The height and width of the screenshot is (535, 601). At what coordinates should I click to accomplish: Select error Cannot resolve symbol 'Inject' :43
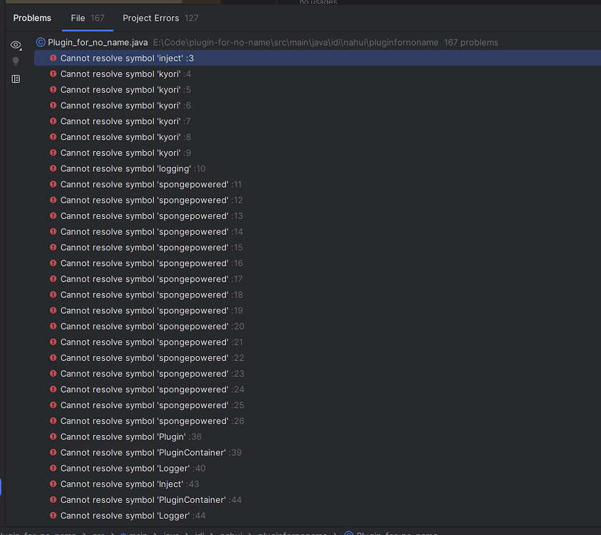(318, 484)
